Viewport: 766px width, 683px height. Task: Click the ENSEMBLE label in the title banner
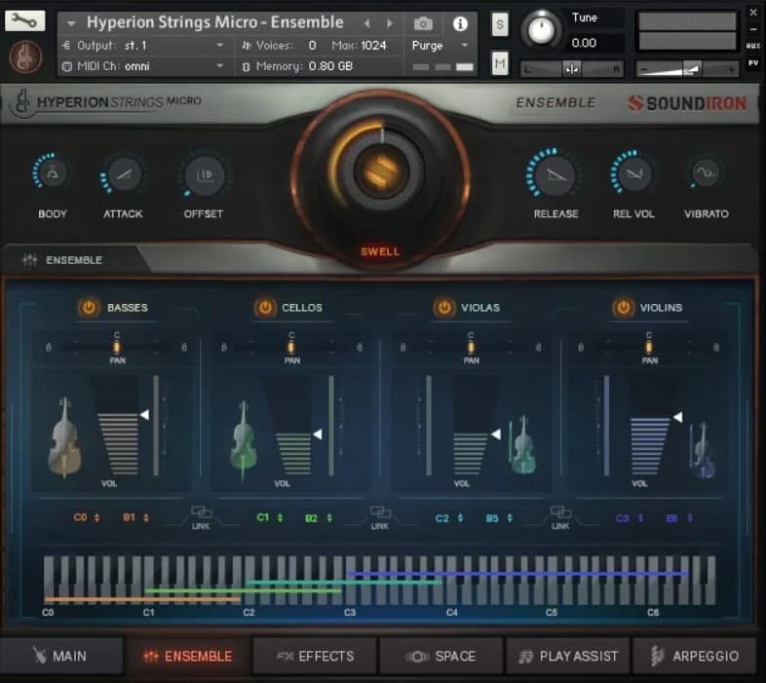click(x=555, y=102)
